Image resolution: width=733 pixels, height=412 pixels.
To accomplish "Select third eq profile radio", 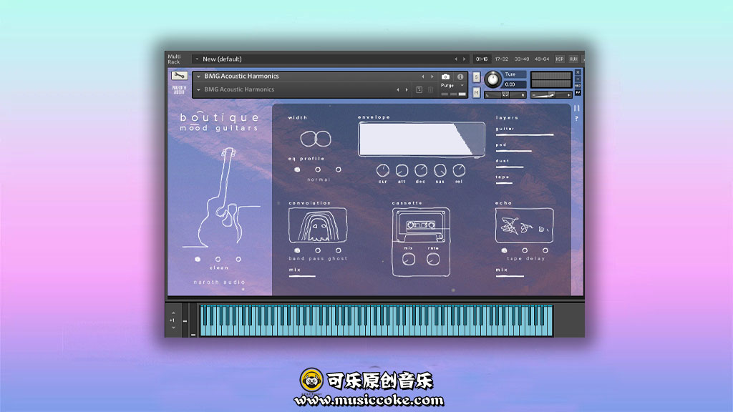I will click(339, 170).
